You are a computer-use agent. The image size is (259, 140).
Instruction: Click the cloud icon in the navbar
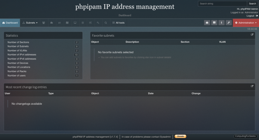pos(52,23)
